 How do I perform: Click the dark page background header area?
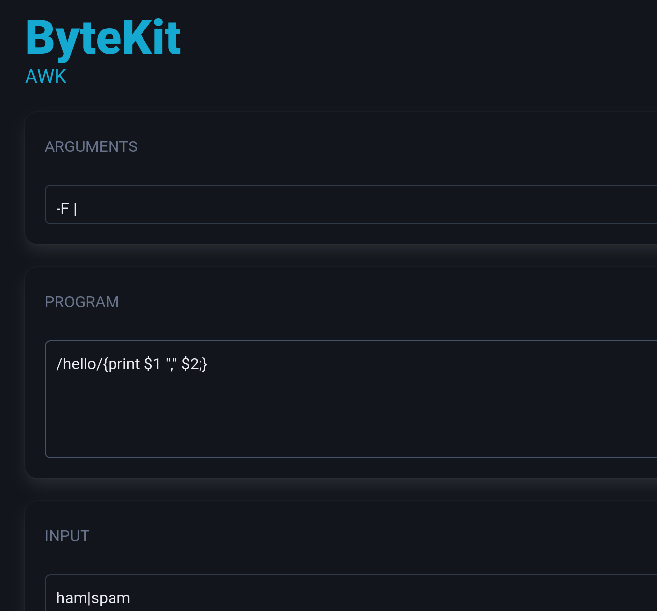(x=393, y=49)
